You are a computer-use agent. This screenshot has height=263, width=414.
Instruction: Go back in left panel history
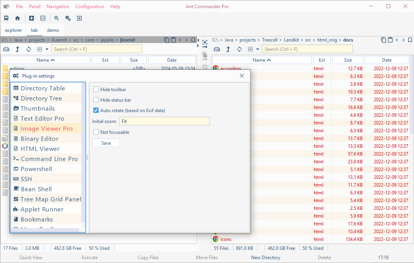[180, 40]
